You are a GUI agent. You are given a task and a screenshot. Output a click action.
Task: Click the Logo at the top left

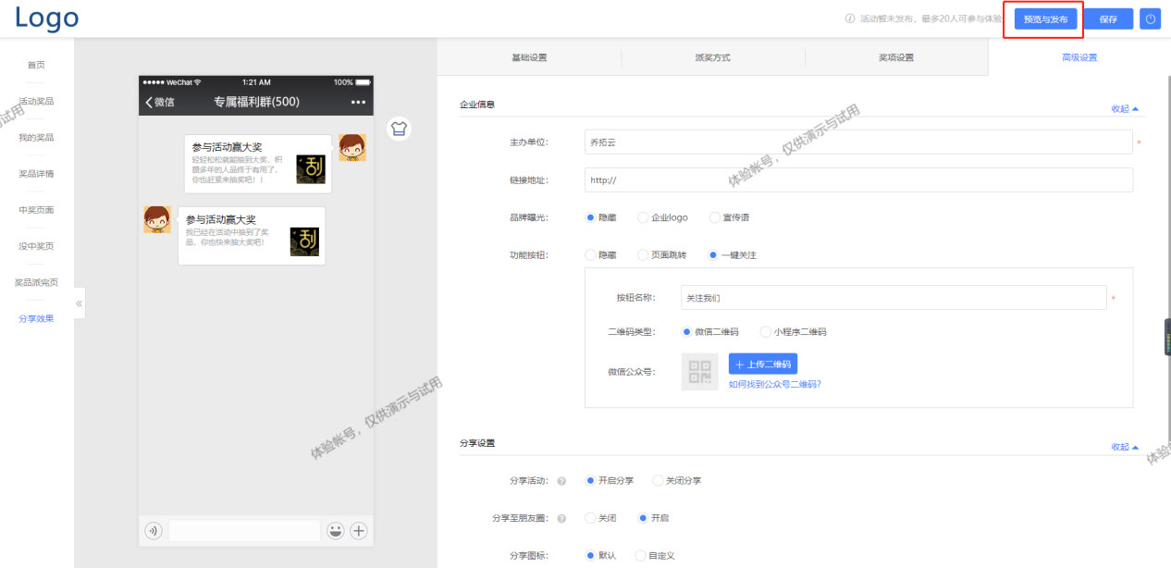[45, 18]
